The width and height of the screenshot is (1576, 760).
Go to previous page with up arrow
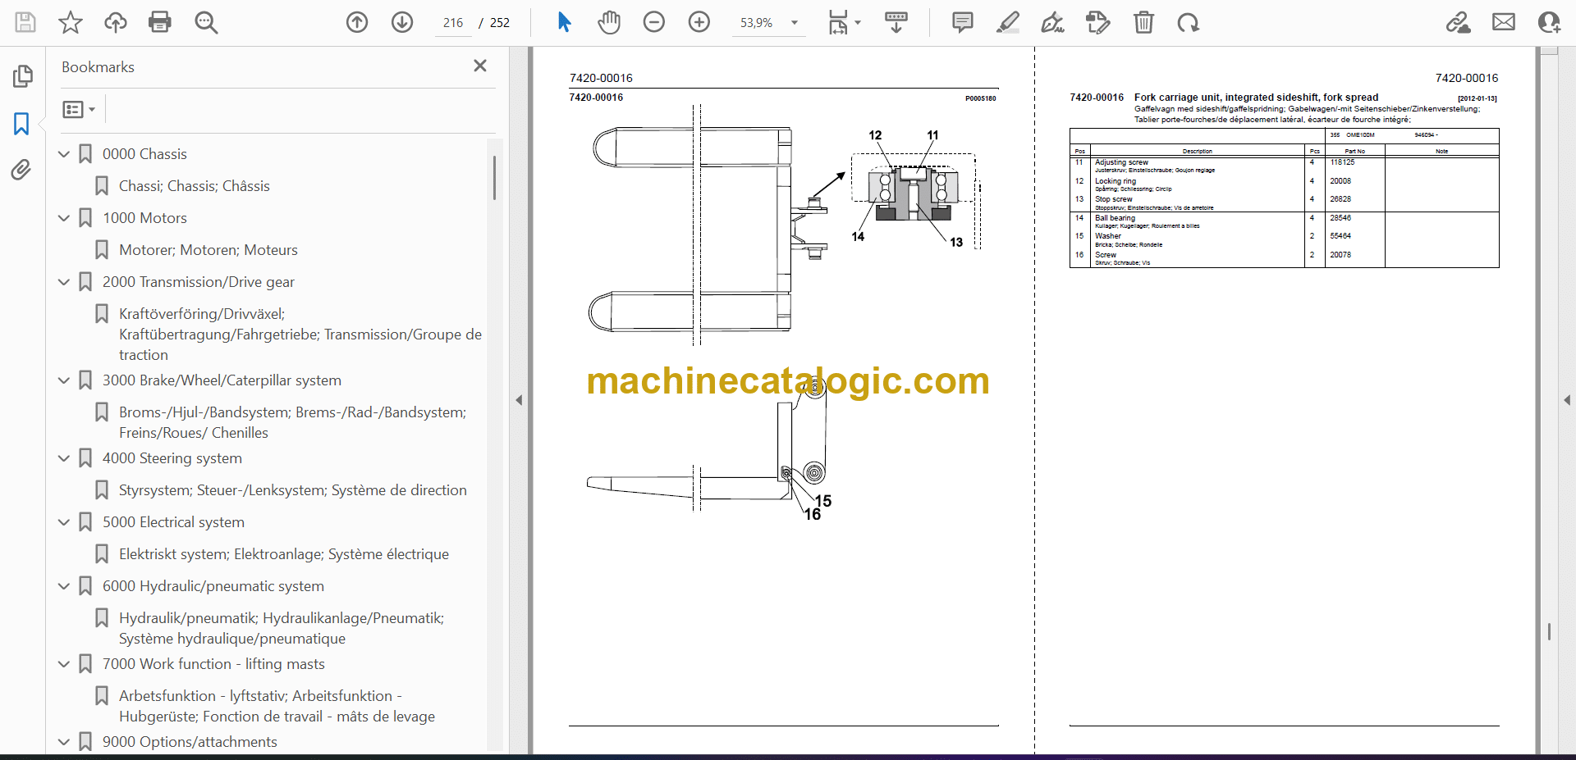[x=357, y=22]
